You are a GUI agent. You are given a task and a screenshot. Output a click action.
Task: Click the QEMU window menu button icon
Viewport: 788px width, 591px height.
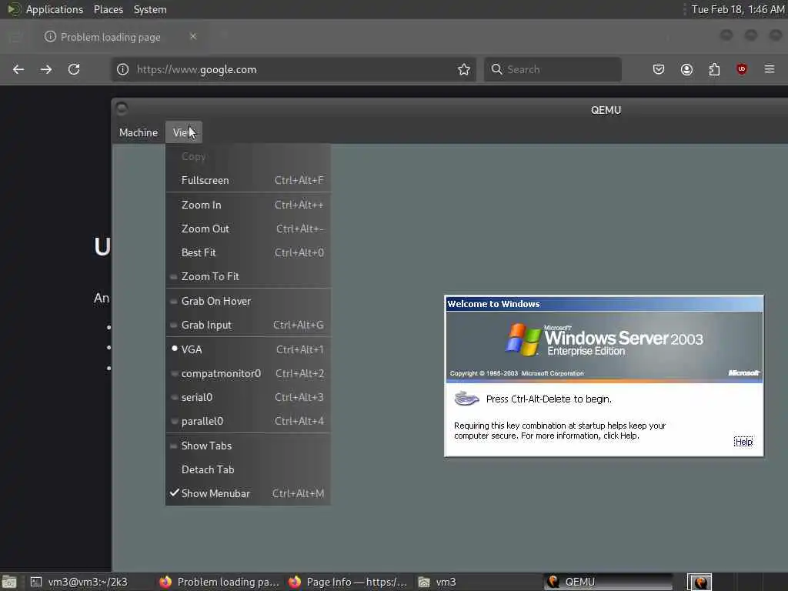[122, 109]
